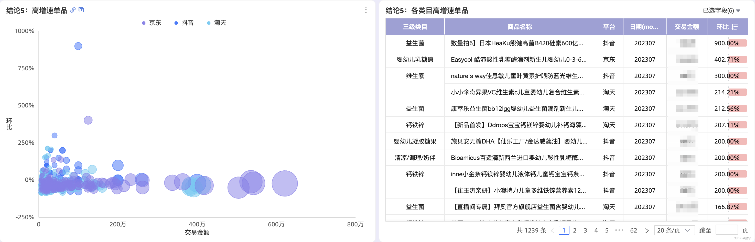
Task: Click the 900.00% 环比 cell
Action: click(x=727, y=43)
